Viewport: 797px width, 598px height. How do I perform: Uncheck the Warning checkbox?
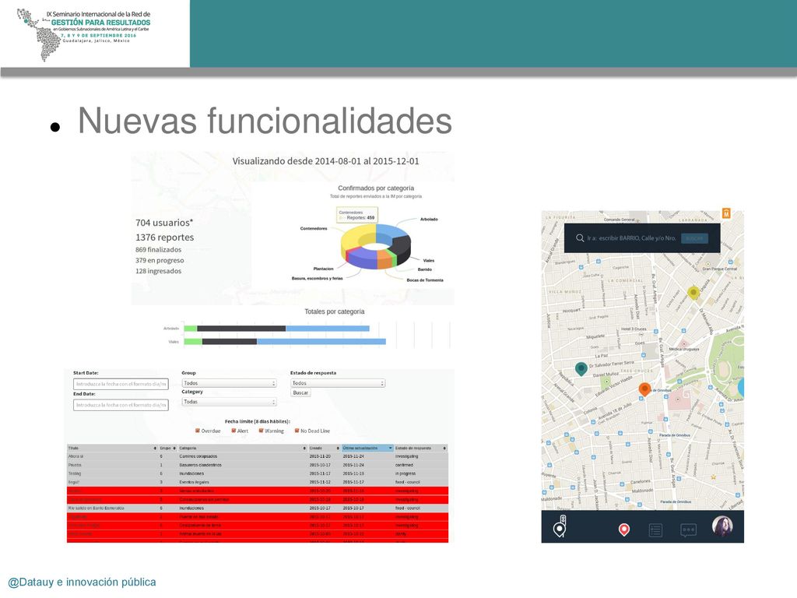tap(262, 431)
